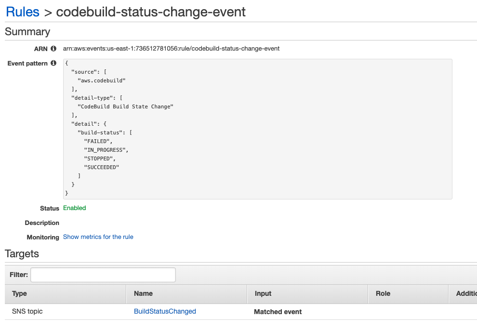The width and height of the screenshot is (477, 330).
Task: Click the rule ARN value text
Action: coord(171,49)
